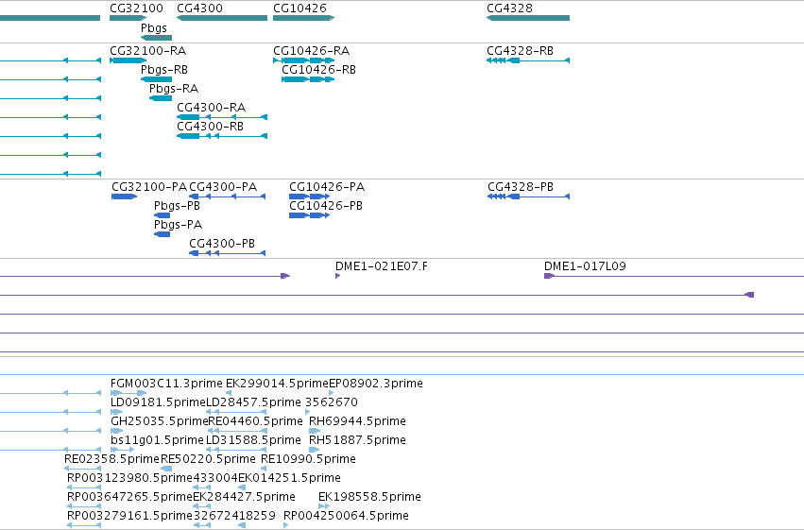
Task: Click the CG4328-RB transcript label
Action: click(x=520, y=51)
